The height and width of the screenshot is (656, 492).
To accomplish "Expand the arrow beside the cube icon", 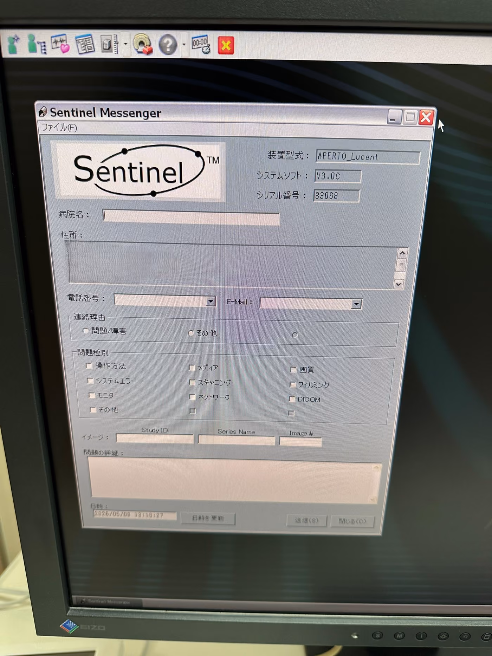I will (125, 45).
